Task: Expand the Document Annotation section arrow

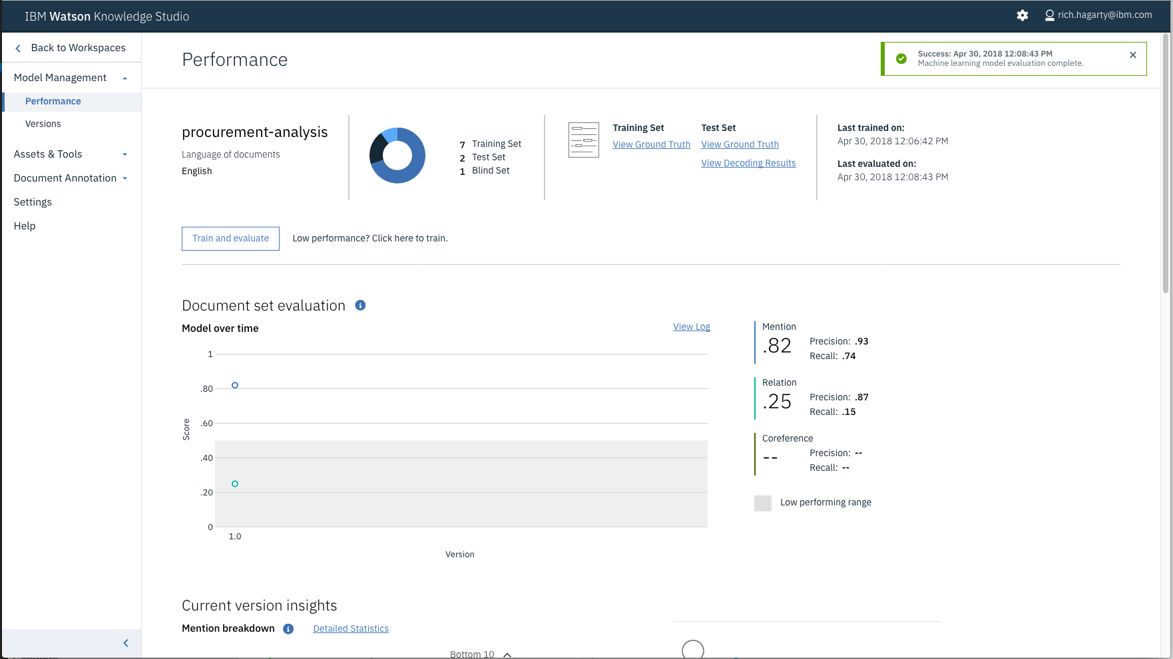Action: coord(124,179)
